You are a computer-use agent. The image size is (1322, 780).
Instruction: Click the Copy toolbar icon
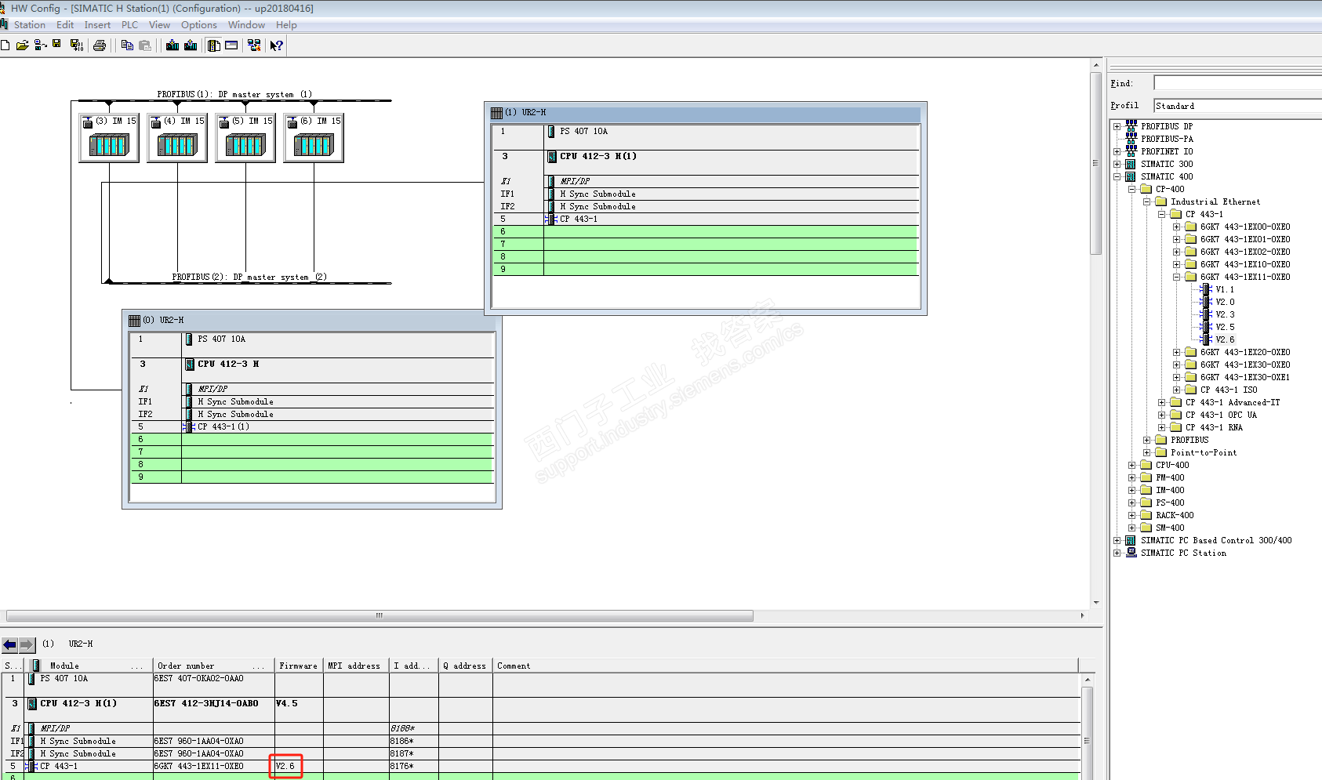[127, 45]
